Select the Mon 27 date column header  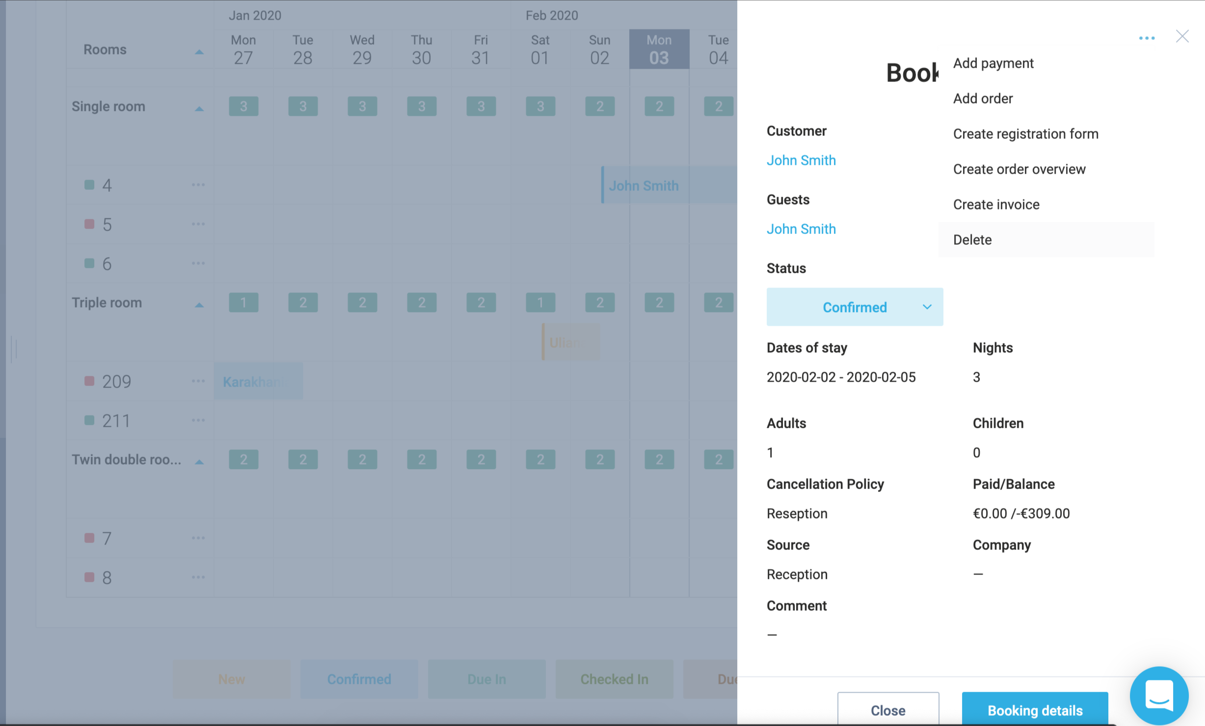[x=243, y=49]
